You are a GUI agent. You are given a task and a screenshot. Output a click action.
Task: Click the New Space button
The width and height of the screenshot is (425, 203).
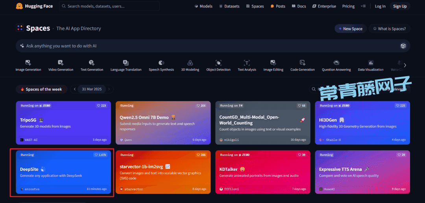pos(350,29)
